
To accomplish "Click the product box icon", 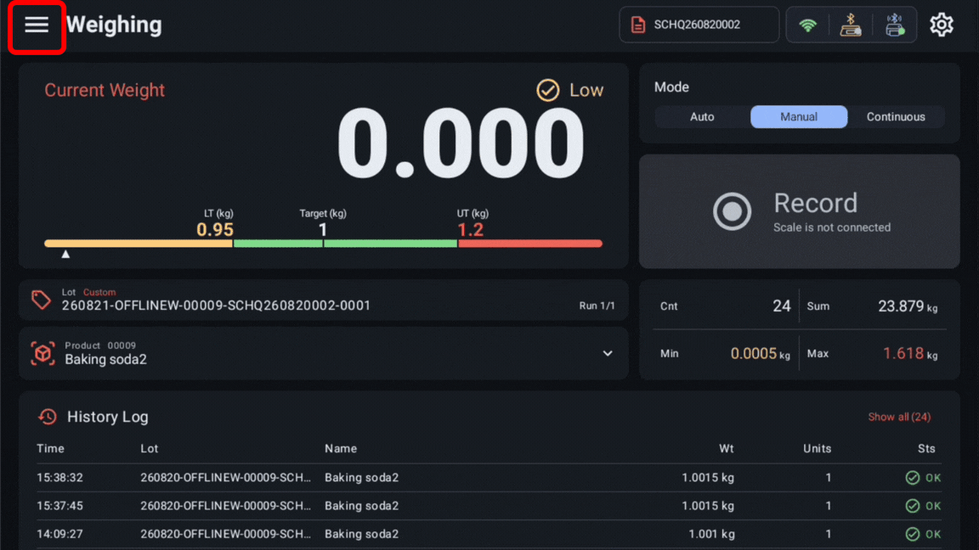I will coord(42,354).
